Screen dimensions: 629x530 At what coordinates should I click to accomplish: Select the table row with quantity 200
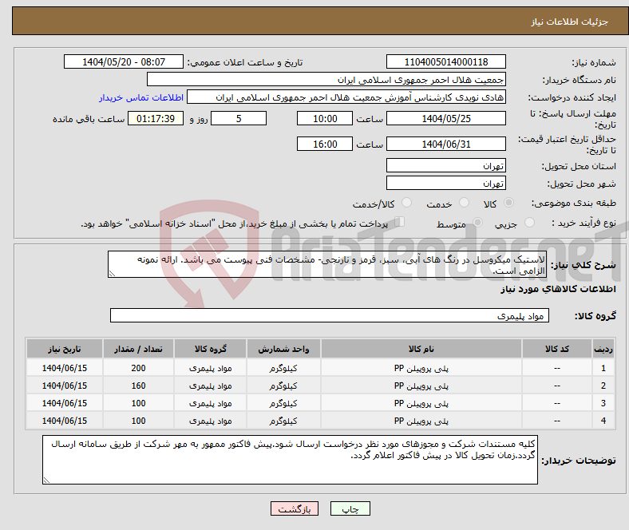click(x=319, y=369)
